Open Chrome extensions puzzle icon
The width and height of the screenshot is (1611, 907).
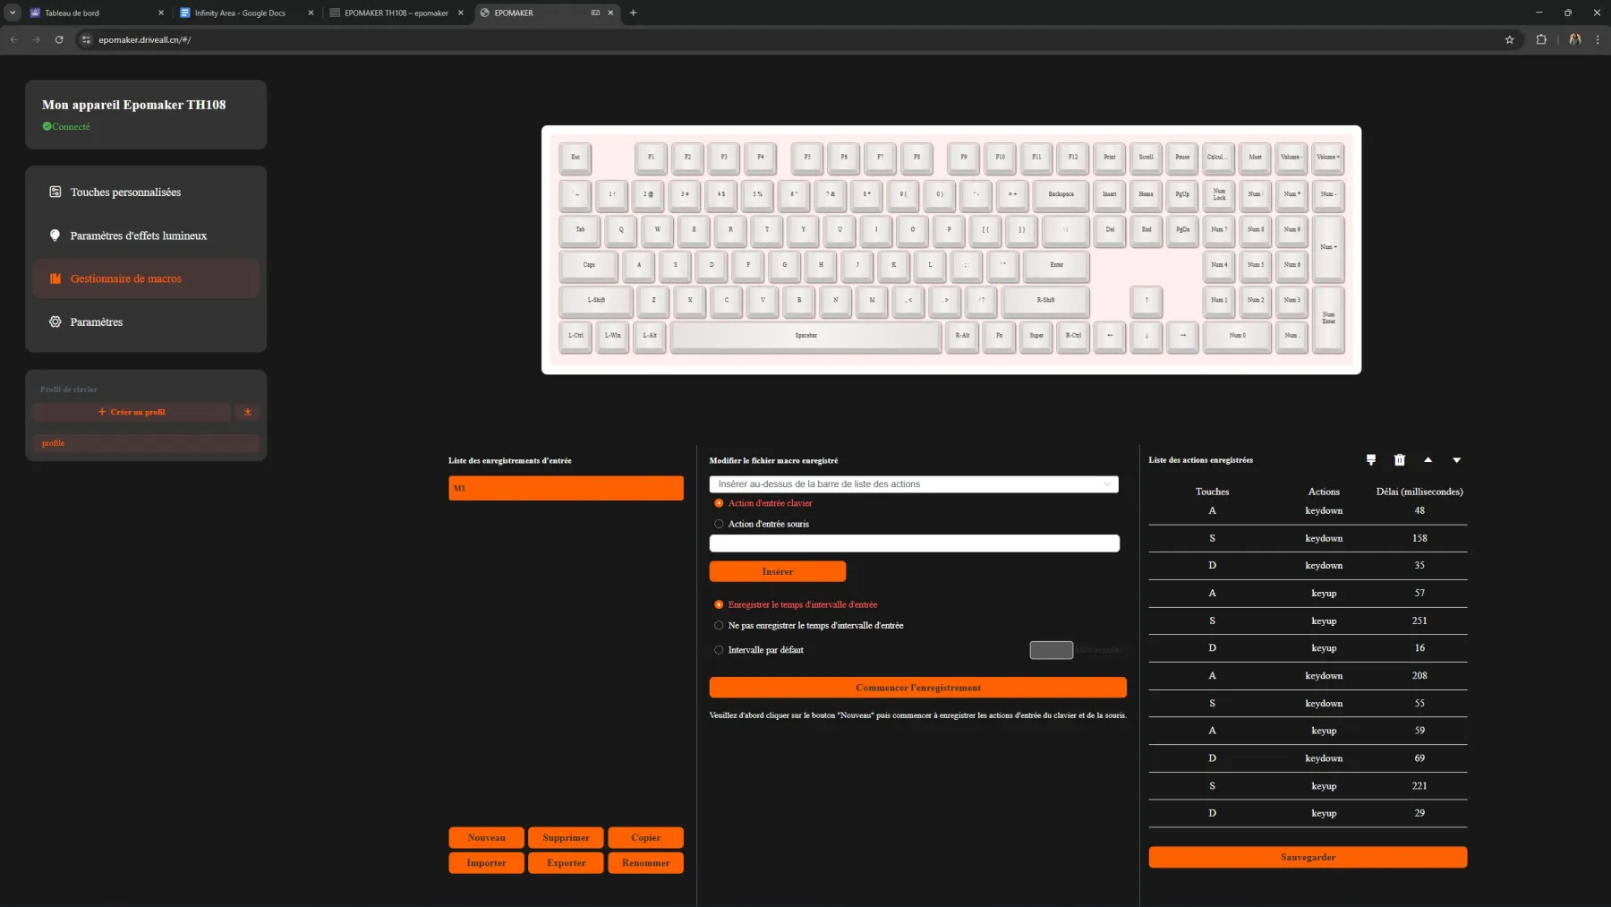coord(1541,39)
